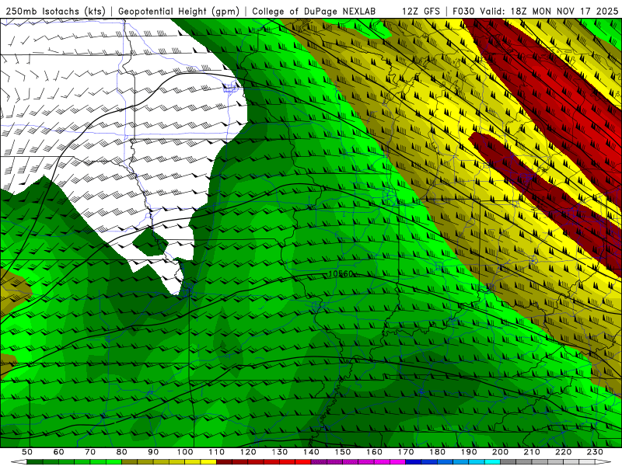
Task: Click the 200 value on the legend scale
Action: [x=501, y=452]
